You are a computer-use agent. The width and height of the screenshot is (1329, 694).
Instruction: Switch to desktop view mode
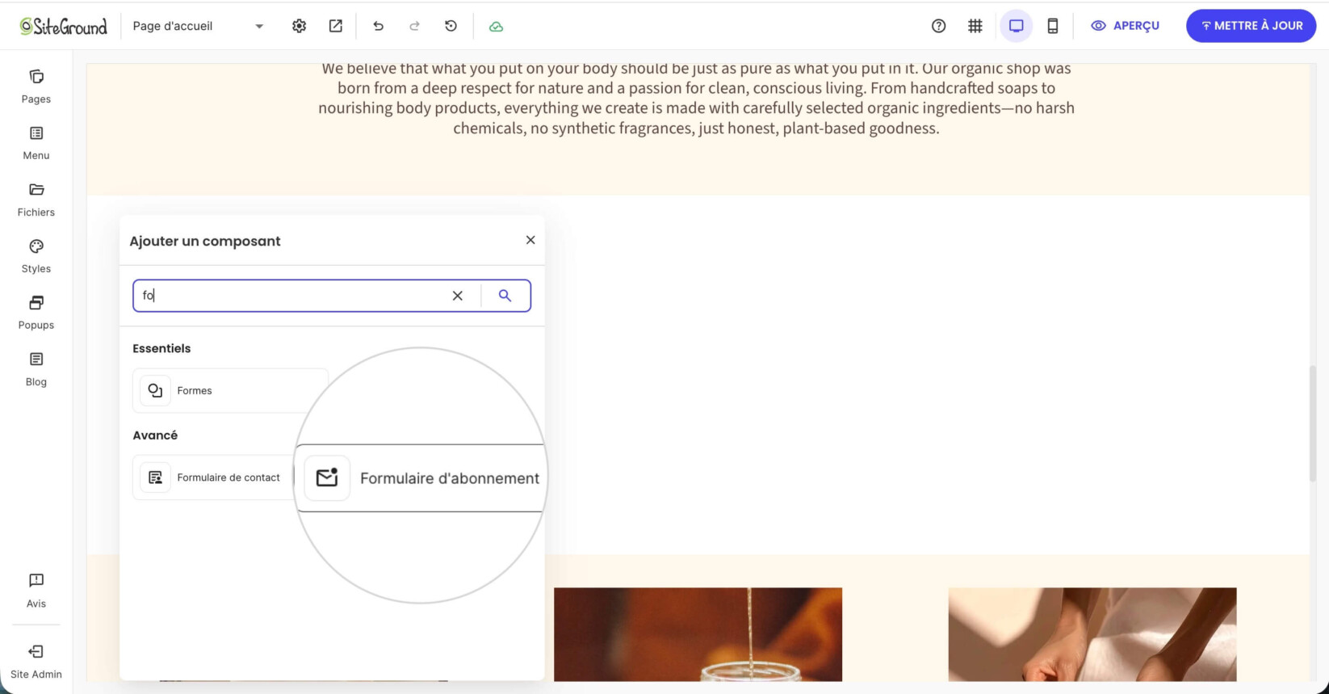[1016, 26]
